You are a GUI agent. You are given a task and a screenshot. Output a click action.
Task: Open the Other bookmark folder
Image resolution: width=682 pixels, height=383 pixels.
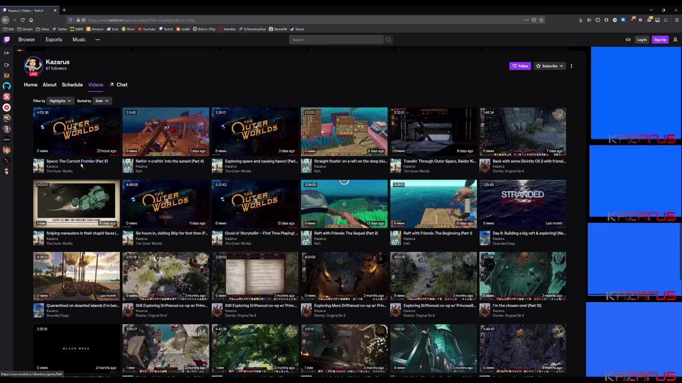tap(43, 29)
